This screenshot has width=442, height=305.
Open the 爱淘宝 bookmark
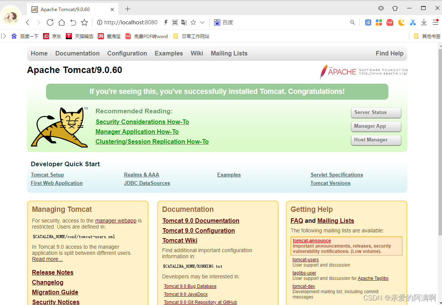pyautogui.click(x=109, y=37)
